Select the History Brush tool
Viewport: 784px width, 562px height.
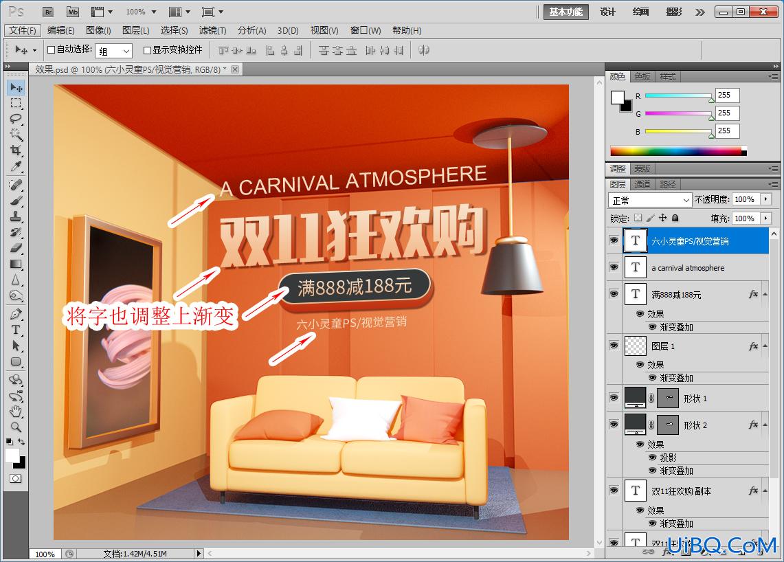[x=16, y=232]
